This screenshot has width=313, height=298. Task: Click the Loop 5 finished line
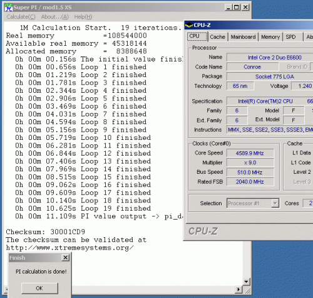81,98
